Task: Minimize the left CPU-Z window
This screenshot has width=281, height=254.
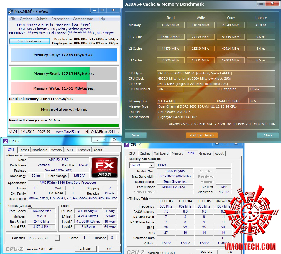Action: 96,140
